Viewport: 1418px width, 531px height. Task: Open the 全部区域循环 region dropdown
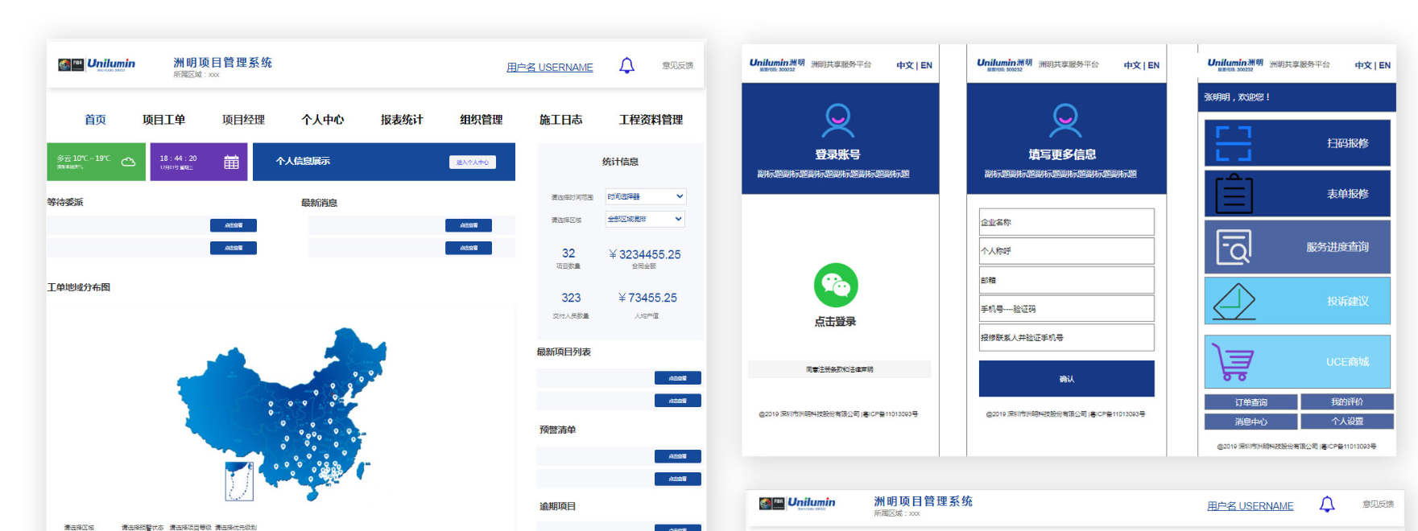tap(645, 219)
